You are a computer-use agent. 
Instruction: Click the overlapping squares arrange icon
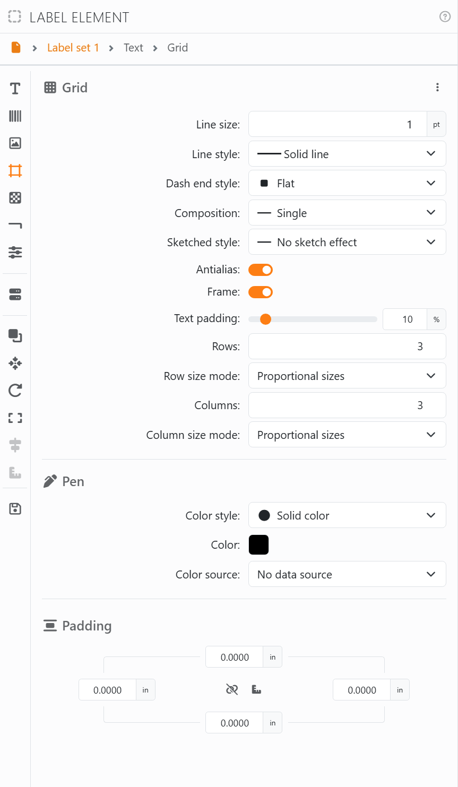[x=15, y=336]
